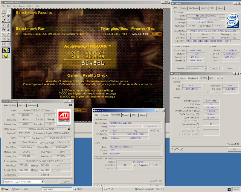
Task: Click the Intel Core 2 Duo E7300 name field
Action: click(x=206, y=16)
